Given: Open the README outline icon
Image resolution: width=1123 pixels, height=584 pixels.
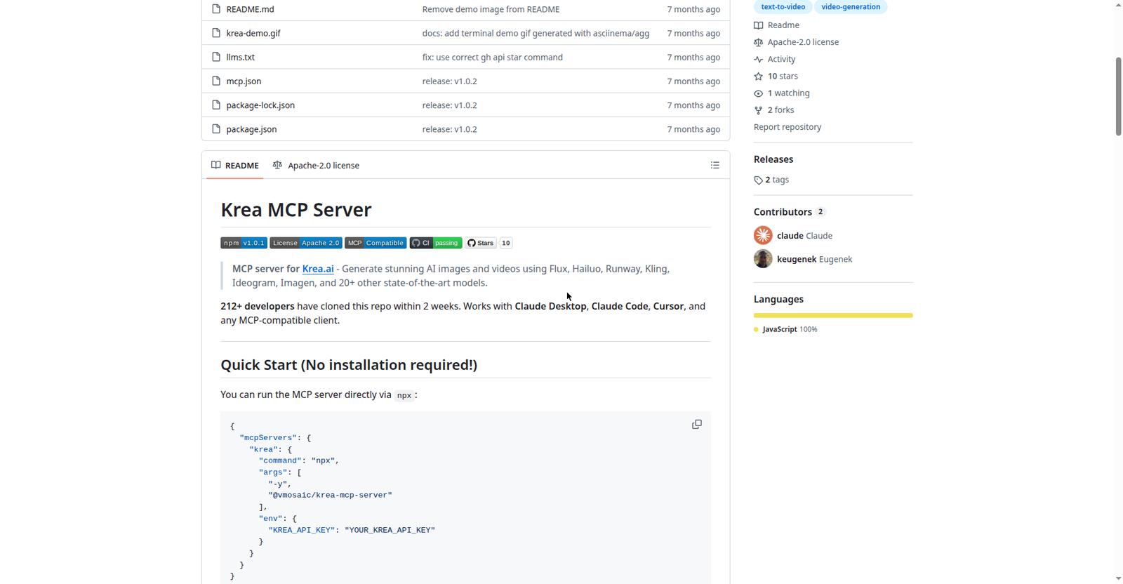Looking at the screenshot, I should 715,166.
